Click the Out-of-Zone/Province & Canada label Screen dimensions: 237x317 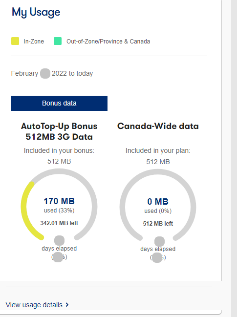108,41
